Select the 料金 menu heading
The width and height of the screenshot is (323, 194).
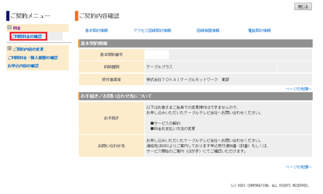17,28
